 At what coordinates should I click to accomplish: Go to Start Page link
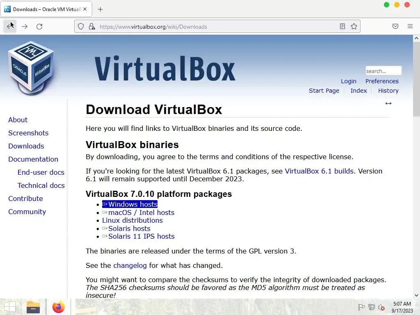coord(324,91)
